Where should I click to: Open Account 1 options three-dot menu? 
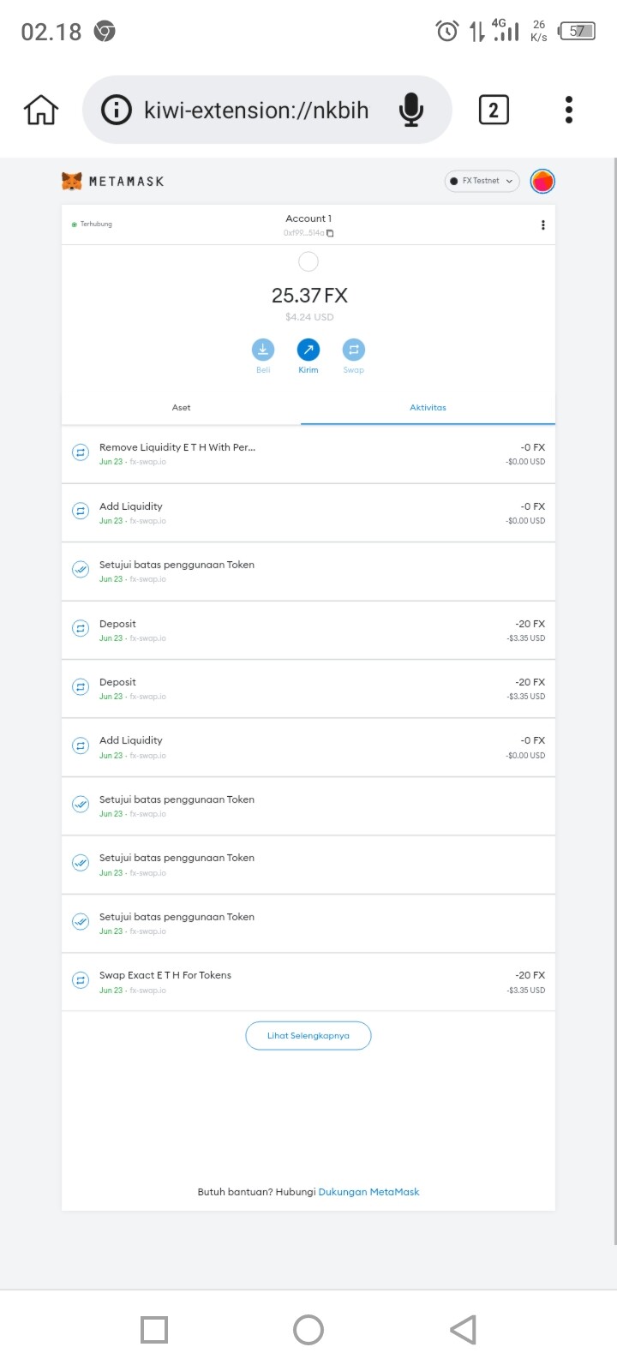[542, 225]
